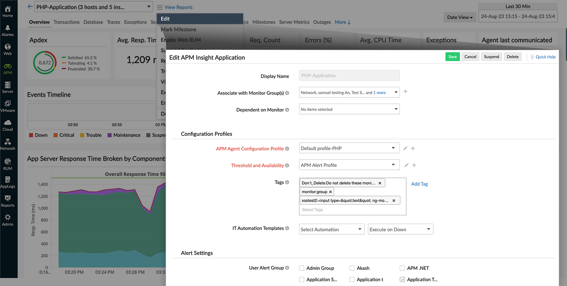Open the Select Automation dropdown
This screenshot has width=567, height=286.
[x=331, y=229]
